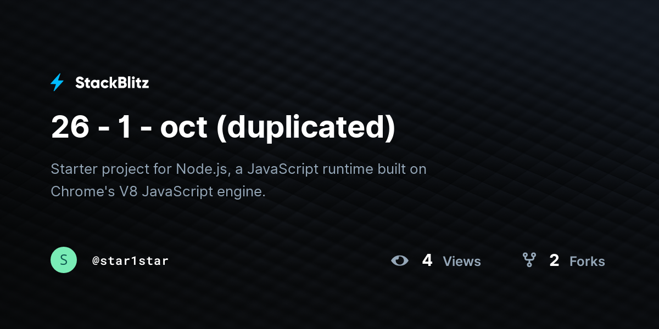Click the word "Blitz" in the logo text
Screen dimensions: 659x329
132,83
